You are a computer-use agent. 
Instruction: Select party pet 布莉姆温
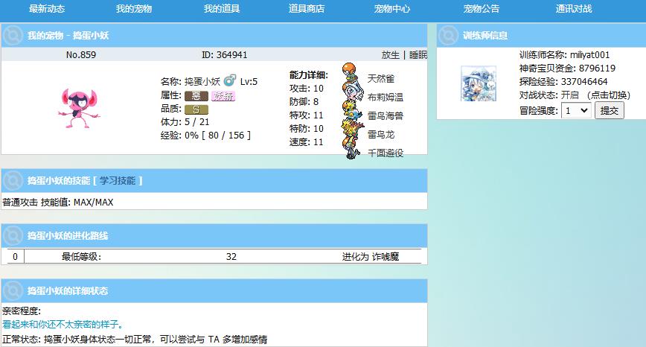[386, 98]
